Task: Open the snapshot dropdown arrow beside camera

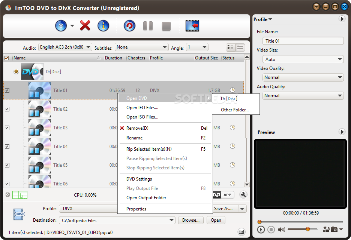Action: coord(341,229)
